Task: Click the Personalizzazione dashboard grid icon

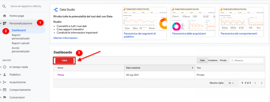Action: [5, 23]
